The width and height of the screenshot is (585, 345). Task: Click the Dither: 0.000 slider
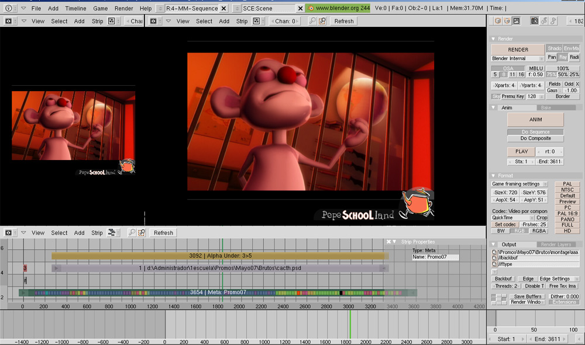[564, 296]
